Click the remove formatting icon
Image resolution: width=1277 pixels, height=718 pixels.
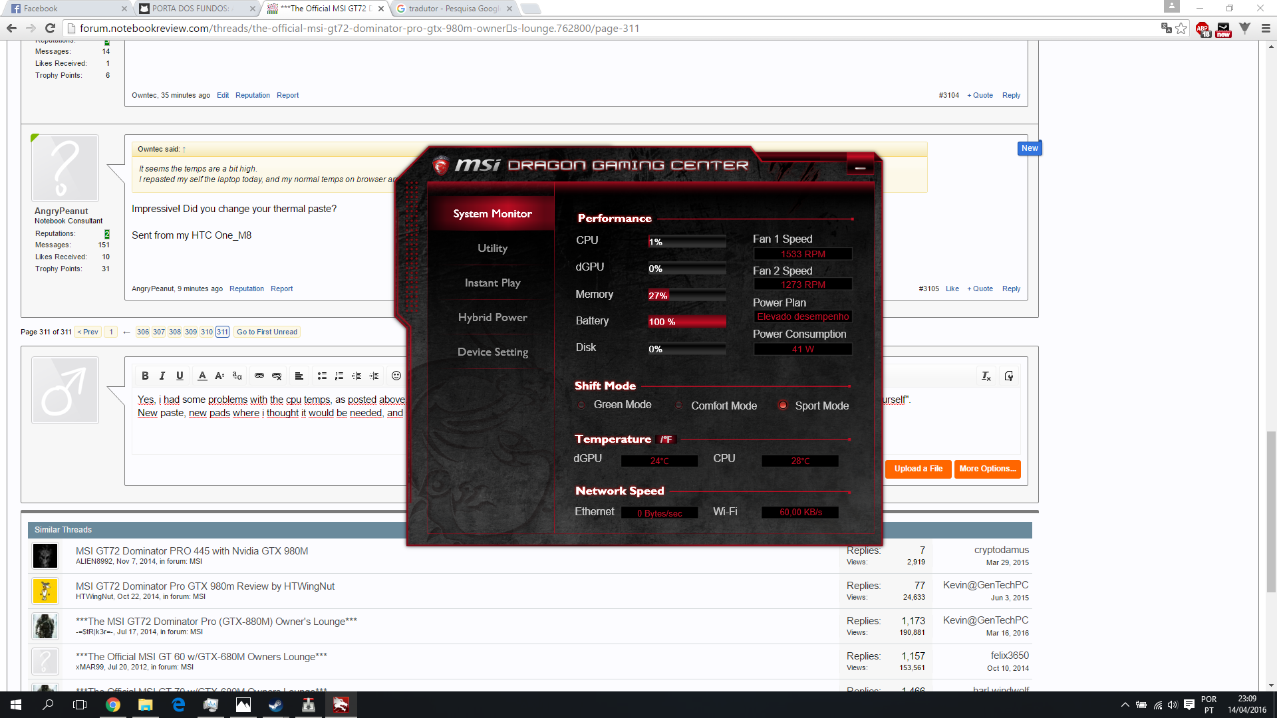(986, 376)
